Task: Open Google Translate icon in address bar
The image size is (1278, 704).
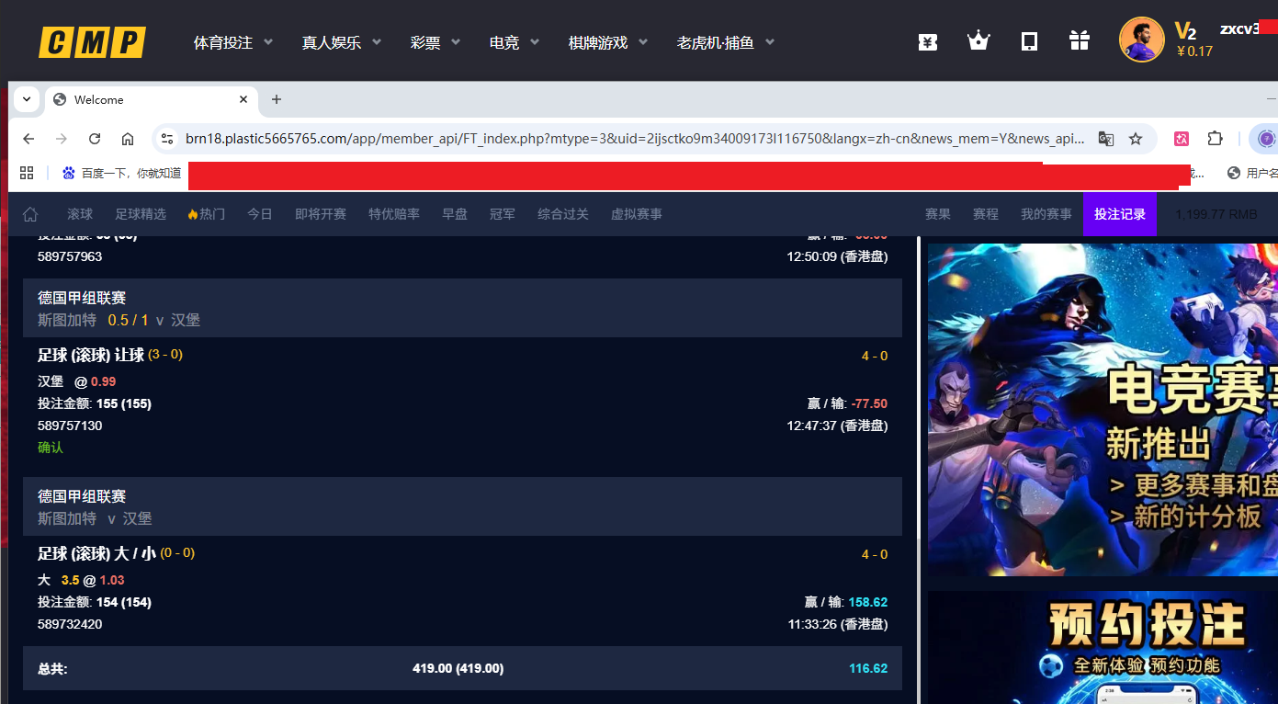Action: (1106, 138)
